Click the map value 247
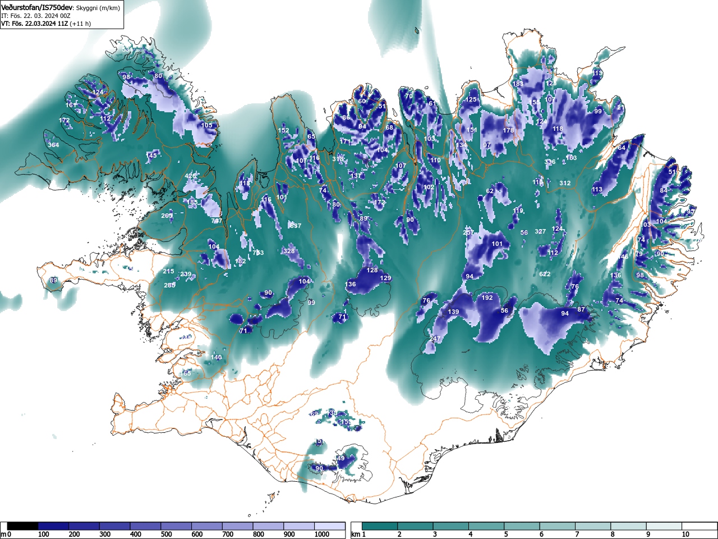Screen dimensions: 718x539 (434, 339)
